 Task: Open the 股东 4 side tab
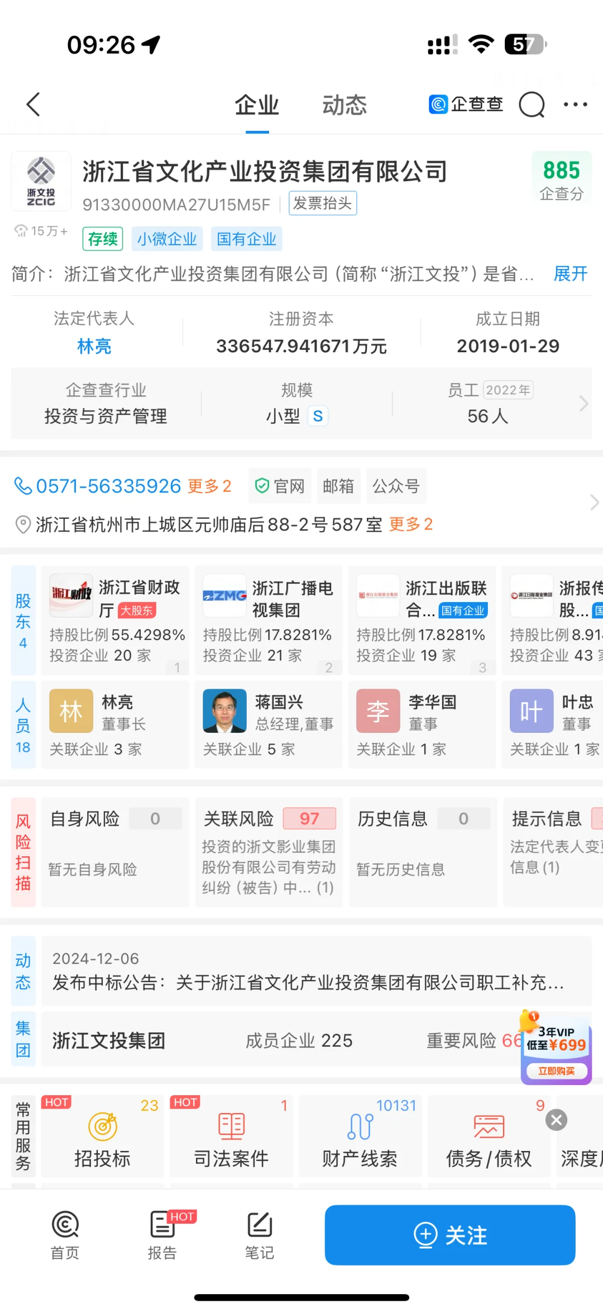23,621
